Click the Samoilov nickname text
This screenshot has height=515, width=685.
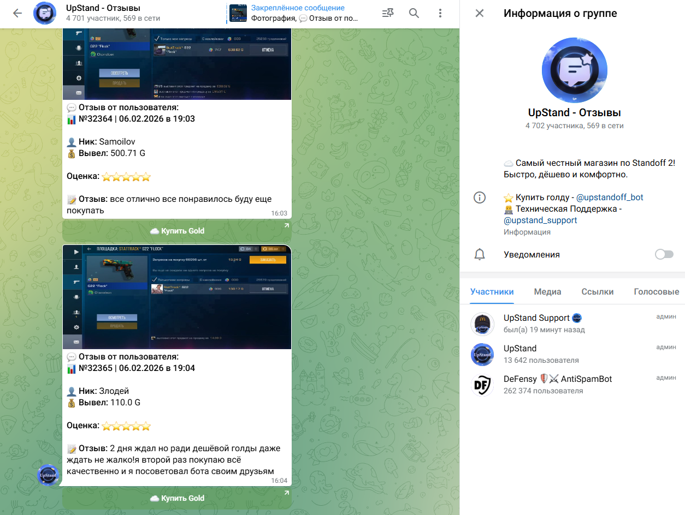(x=117, y=141)
